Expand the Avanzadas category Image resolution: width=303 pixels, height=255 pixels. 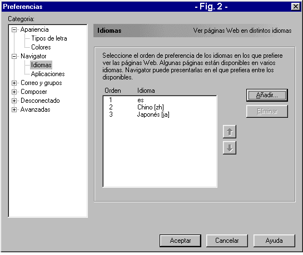click(x=14, y=109)
